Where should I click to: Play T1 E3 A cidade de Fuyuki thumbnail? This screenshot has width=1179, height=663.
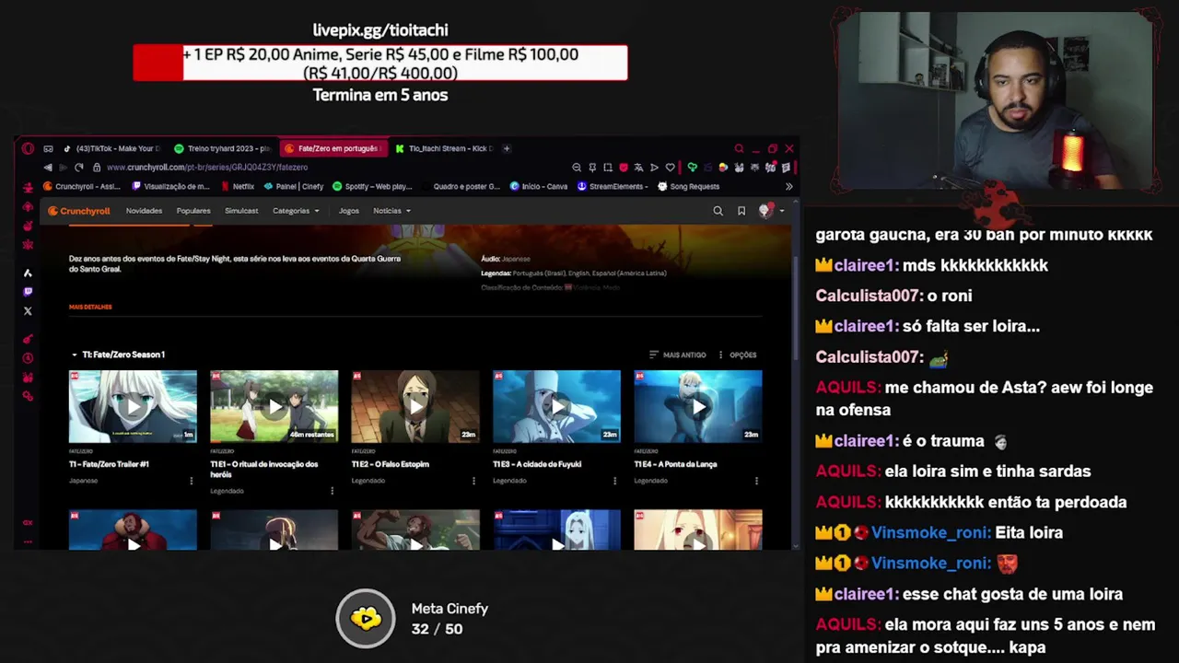[x=556, y=406]
